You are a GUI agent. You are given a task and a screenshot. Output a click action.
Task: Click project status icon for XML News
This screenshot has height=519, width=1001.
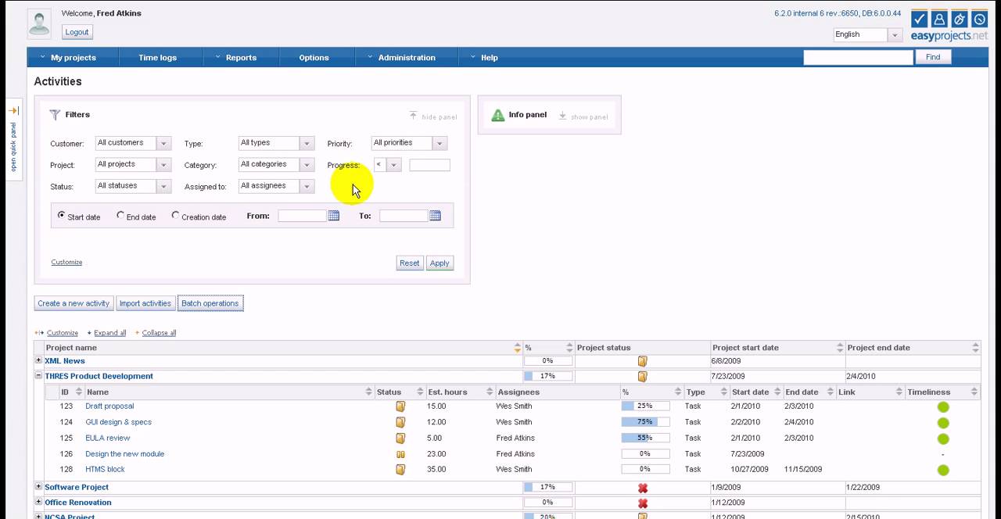coord(643,361)
